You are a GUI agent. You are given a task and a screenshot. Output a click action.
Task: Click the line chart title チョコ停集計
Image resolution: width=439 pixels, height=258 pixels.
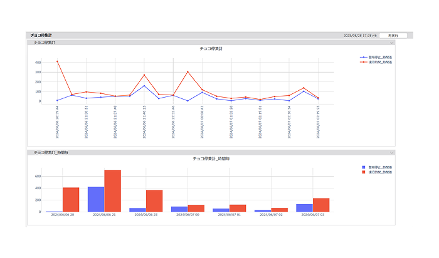click(x=211, y=48)
